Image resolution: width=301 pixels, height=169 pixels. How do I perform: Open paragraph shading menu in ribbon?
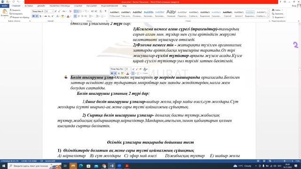pos(97,16)
